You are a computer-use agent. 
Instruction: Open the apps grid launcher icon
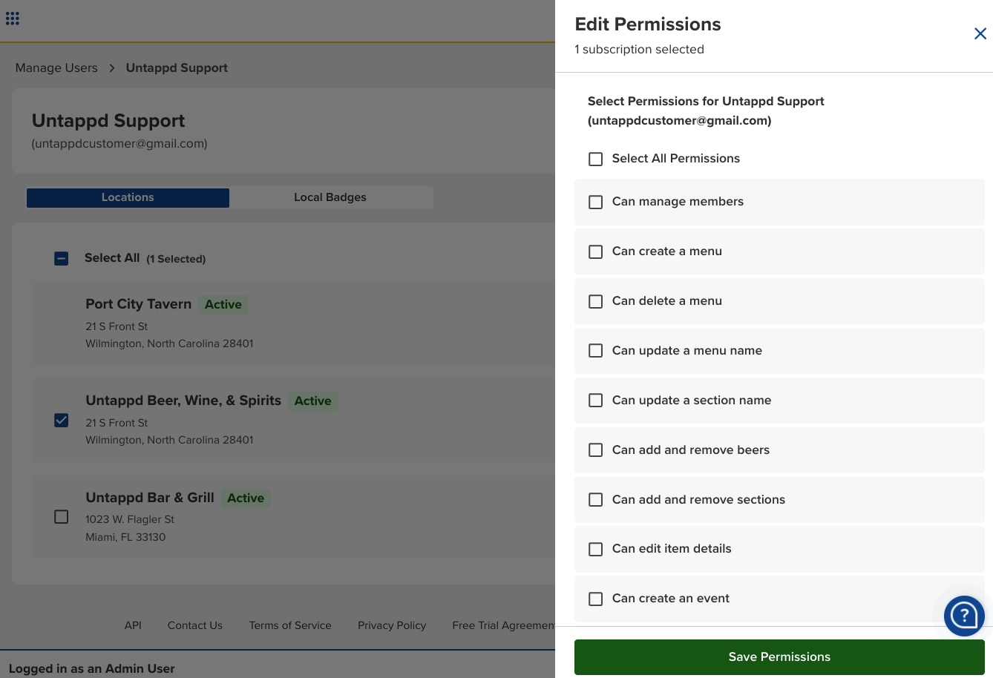13,19
